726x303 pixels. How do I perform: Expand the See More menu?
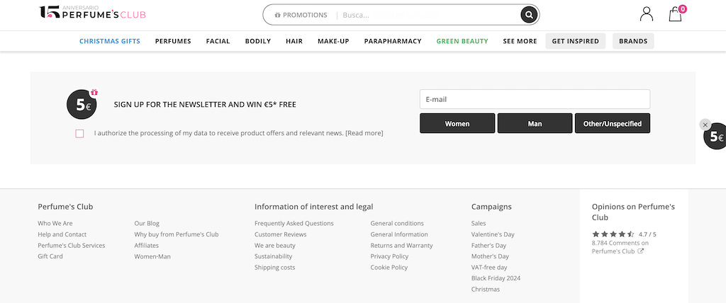[x=520, y=41]
